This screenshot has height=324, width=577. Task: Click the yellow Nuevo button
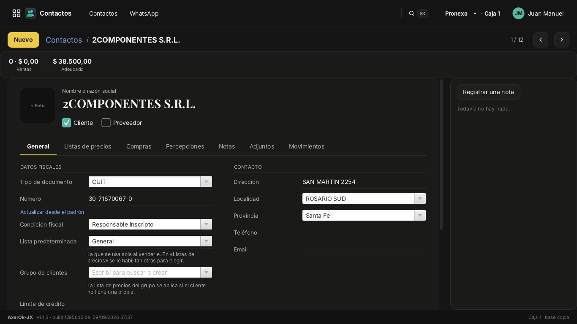point(23,40)
